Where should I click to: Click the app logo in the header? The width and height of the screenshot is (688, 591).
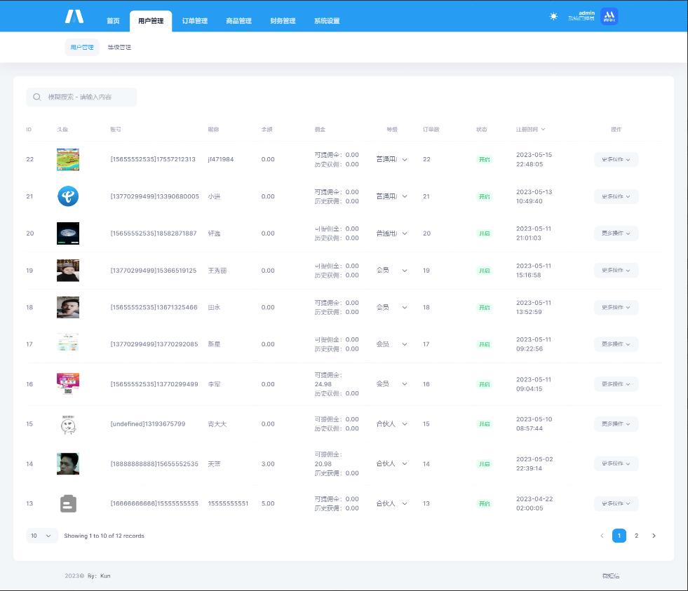74,16
